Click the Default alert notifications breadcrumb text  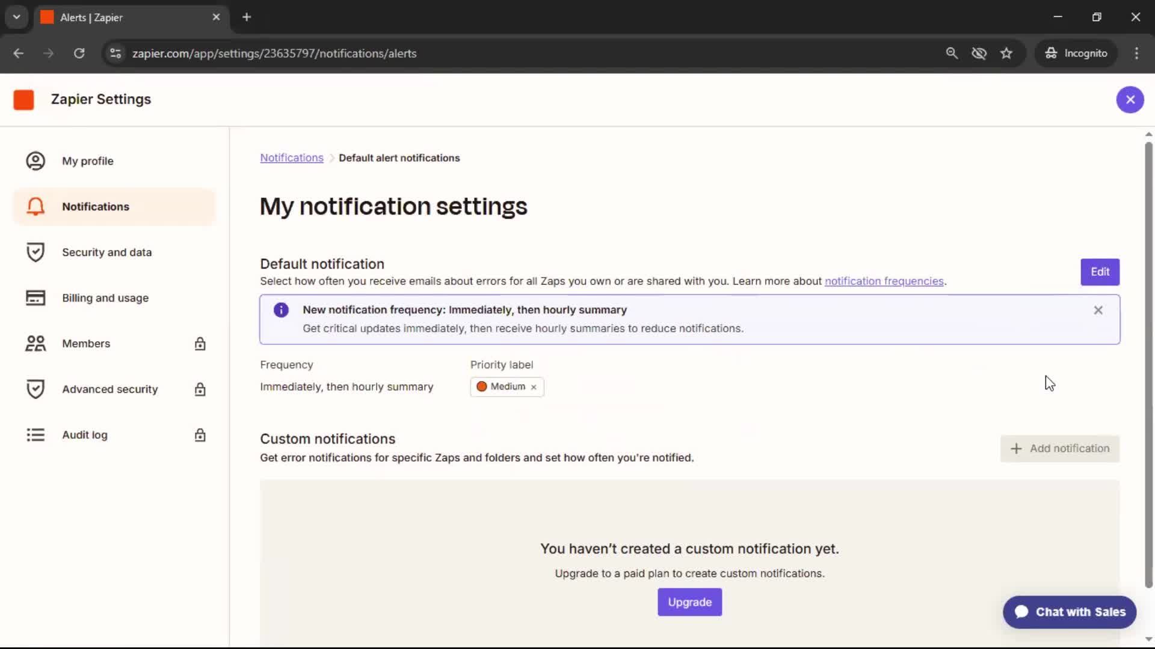pyautogui.click(x=399, y=158)
